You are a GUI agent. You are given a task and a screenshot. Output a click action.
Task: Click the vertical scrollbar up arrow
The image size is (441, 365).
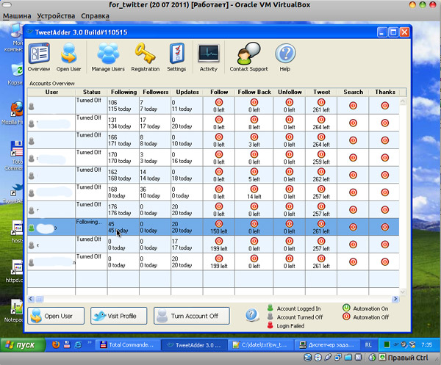[403, 101]
